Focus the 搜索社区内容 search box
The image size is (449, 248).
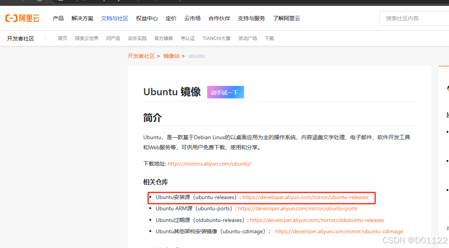tap(414, 18)
